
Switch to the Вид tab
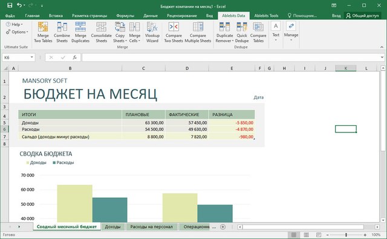(x=209, y=16)
